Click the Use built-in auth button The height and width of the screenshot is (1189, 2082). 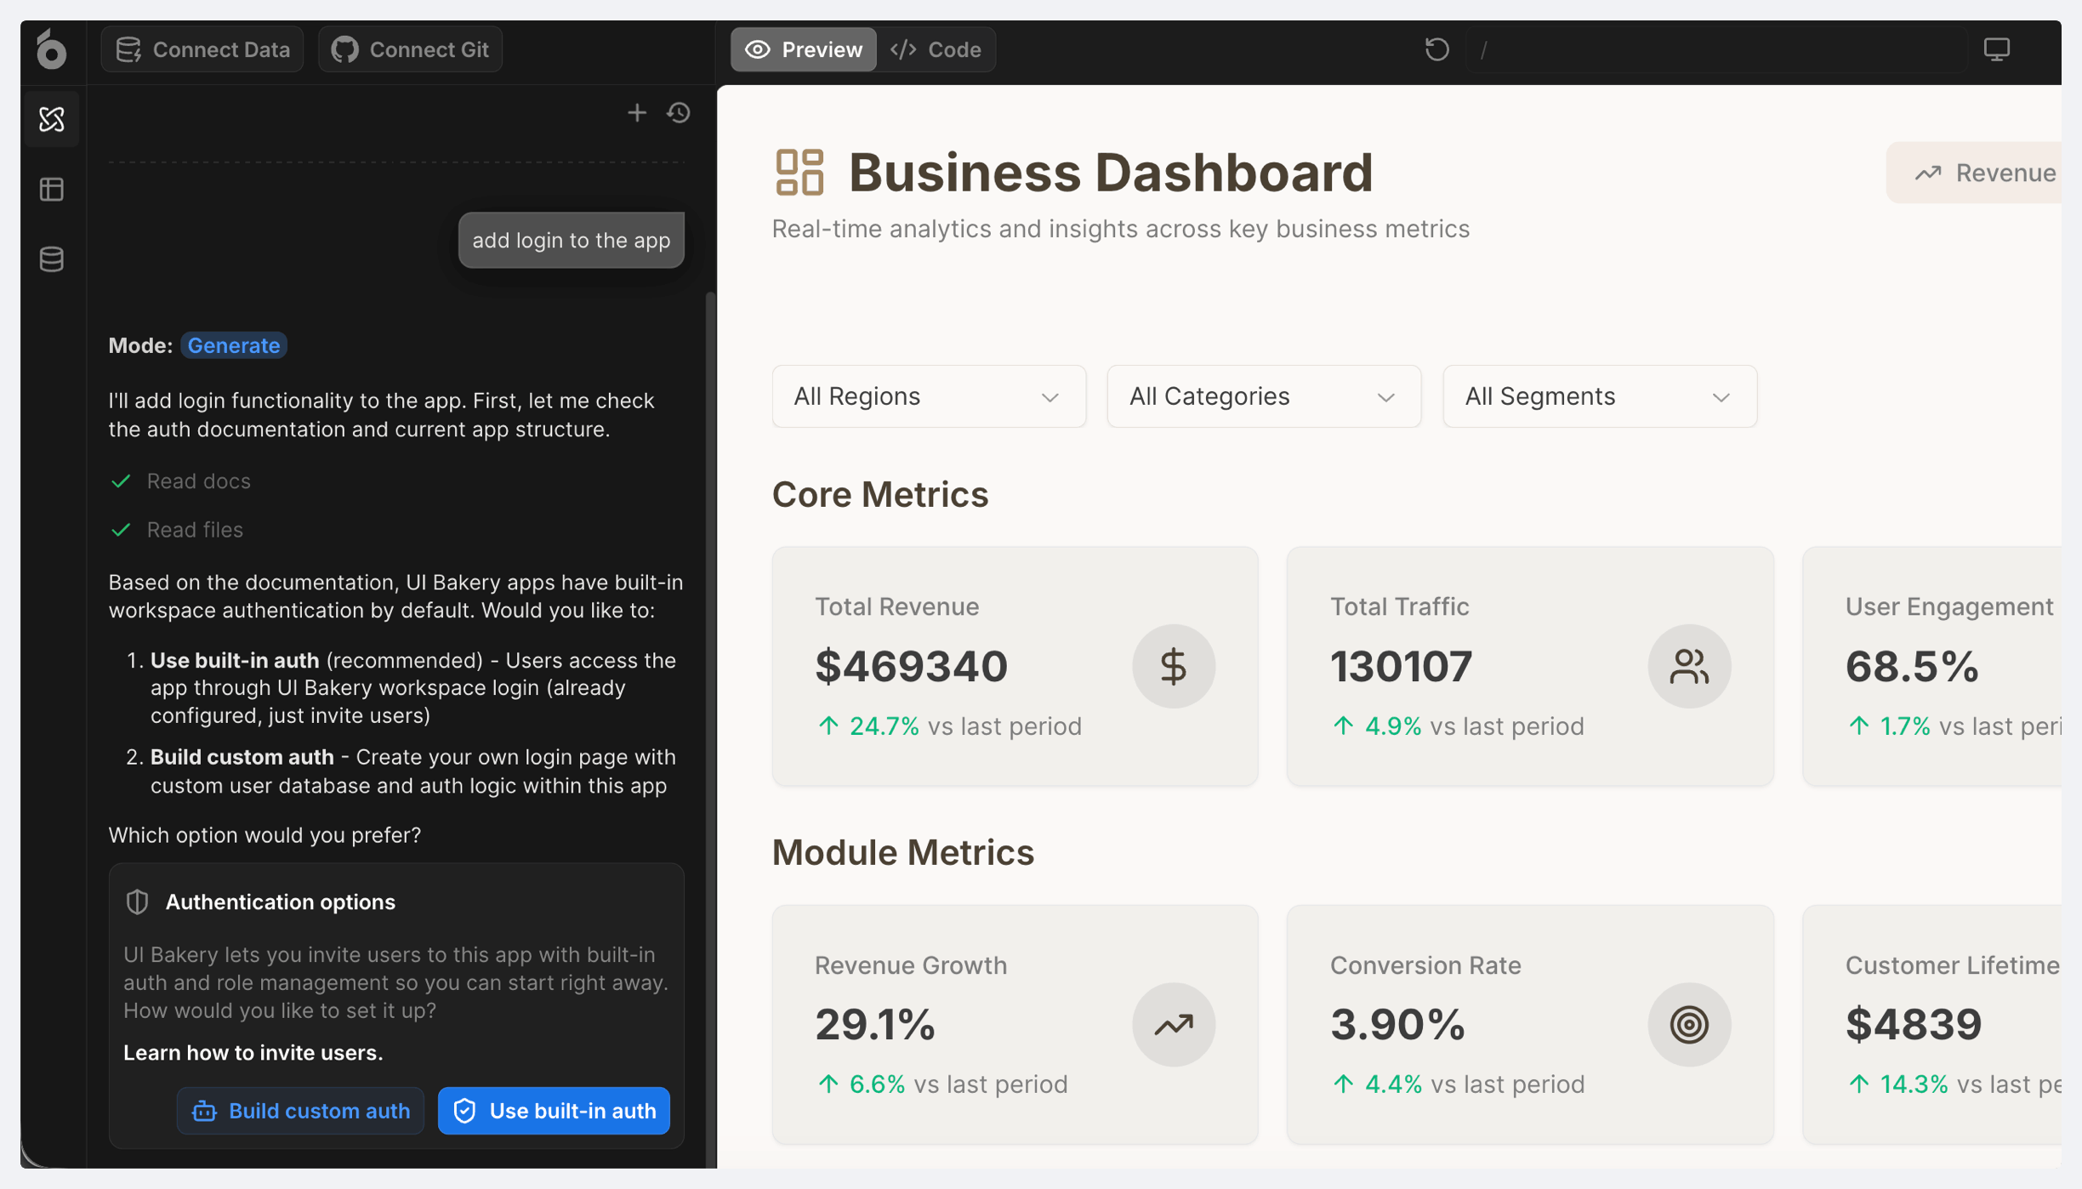[x=555, y=1110]
